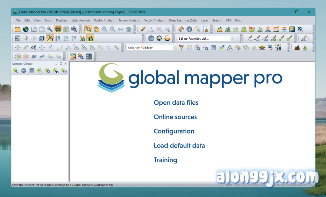Open the Lidar Analysis menu
The image size is (326, 197).
pyautogui.click(x=81, y=20)
